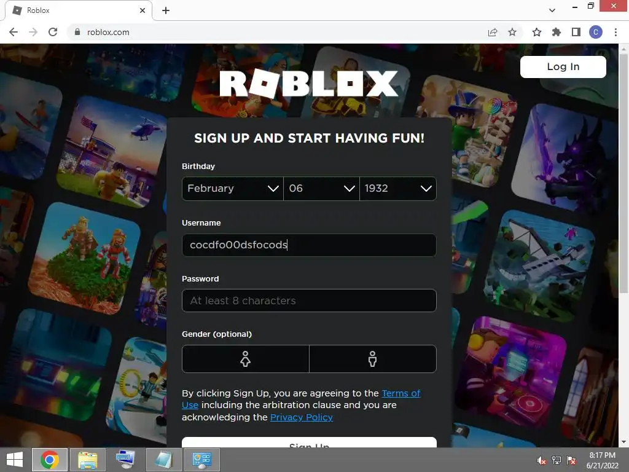629x472 pixels.
Task: Click the page vertical scrollbar thumb
Action: (x=623, y=173)
